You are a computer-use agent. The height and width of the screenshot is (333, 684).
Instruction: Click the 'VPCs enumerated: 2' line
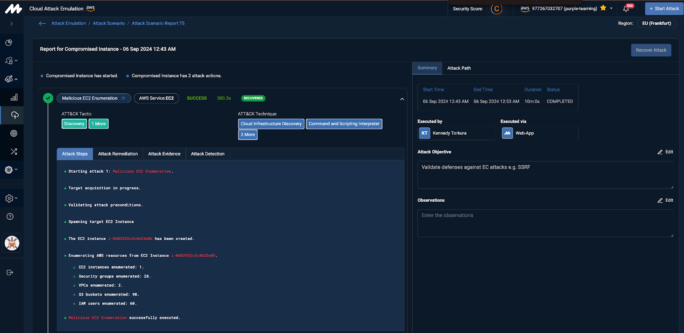coord(100,286)
